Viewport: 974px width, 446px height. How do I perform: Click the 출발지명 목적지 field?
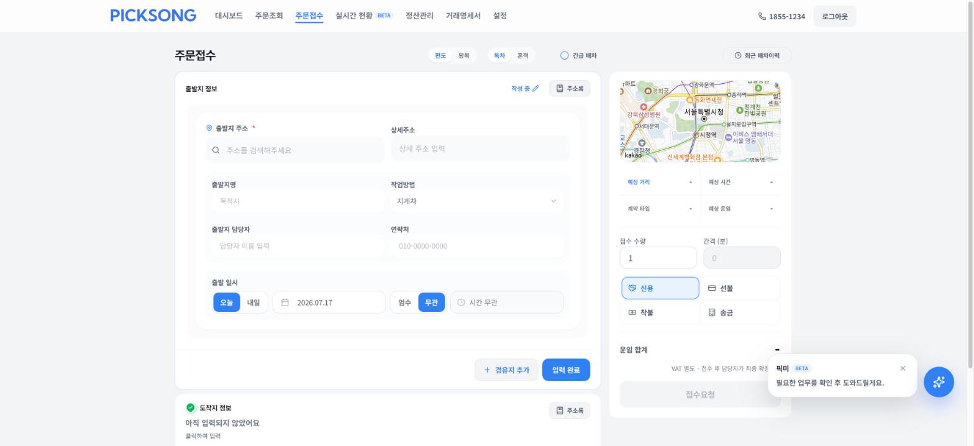(298, 201)
